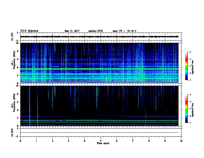Click the ch.1 spectrogram color scale bar
Screen dimensions: 204x158
(186, 66)
